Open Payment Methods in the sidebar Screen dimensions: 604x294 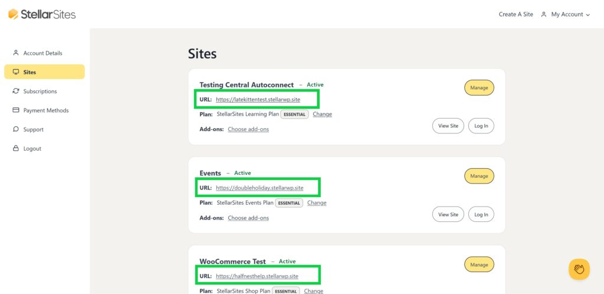click(46, 110)
